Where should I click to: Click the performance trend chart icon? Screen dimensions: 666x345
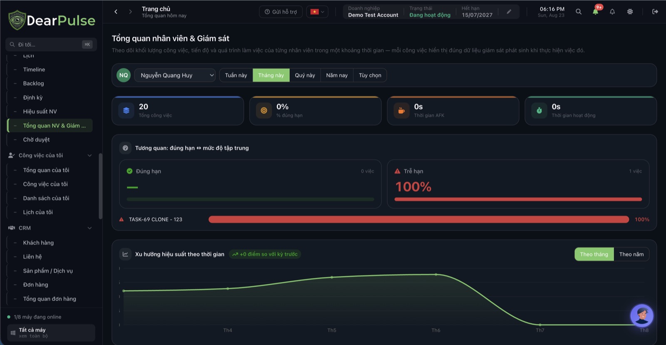click(125, 254)
